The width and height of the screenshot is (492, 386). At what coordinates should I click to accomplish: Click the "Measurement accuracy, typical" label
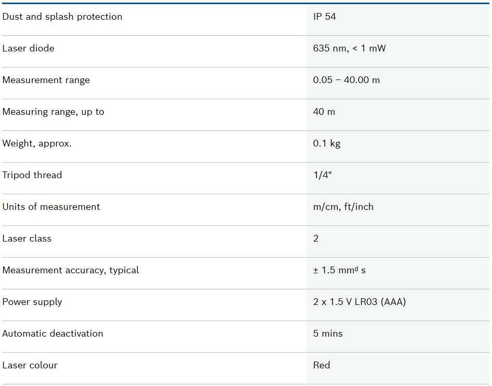coord(71,270)
